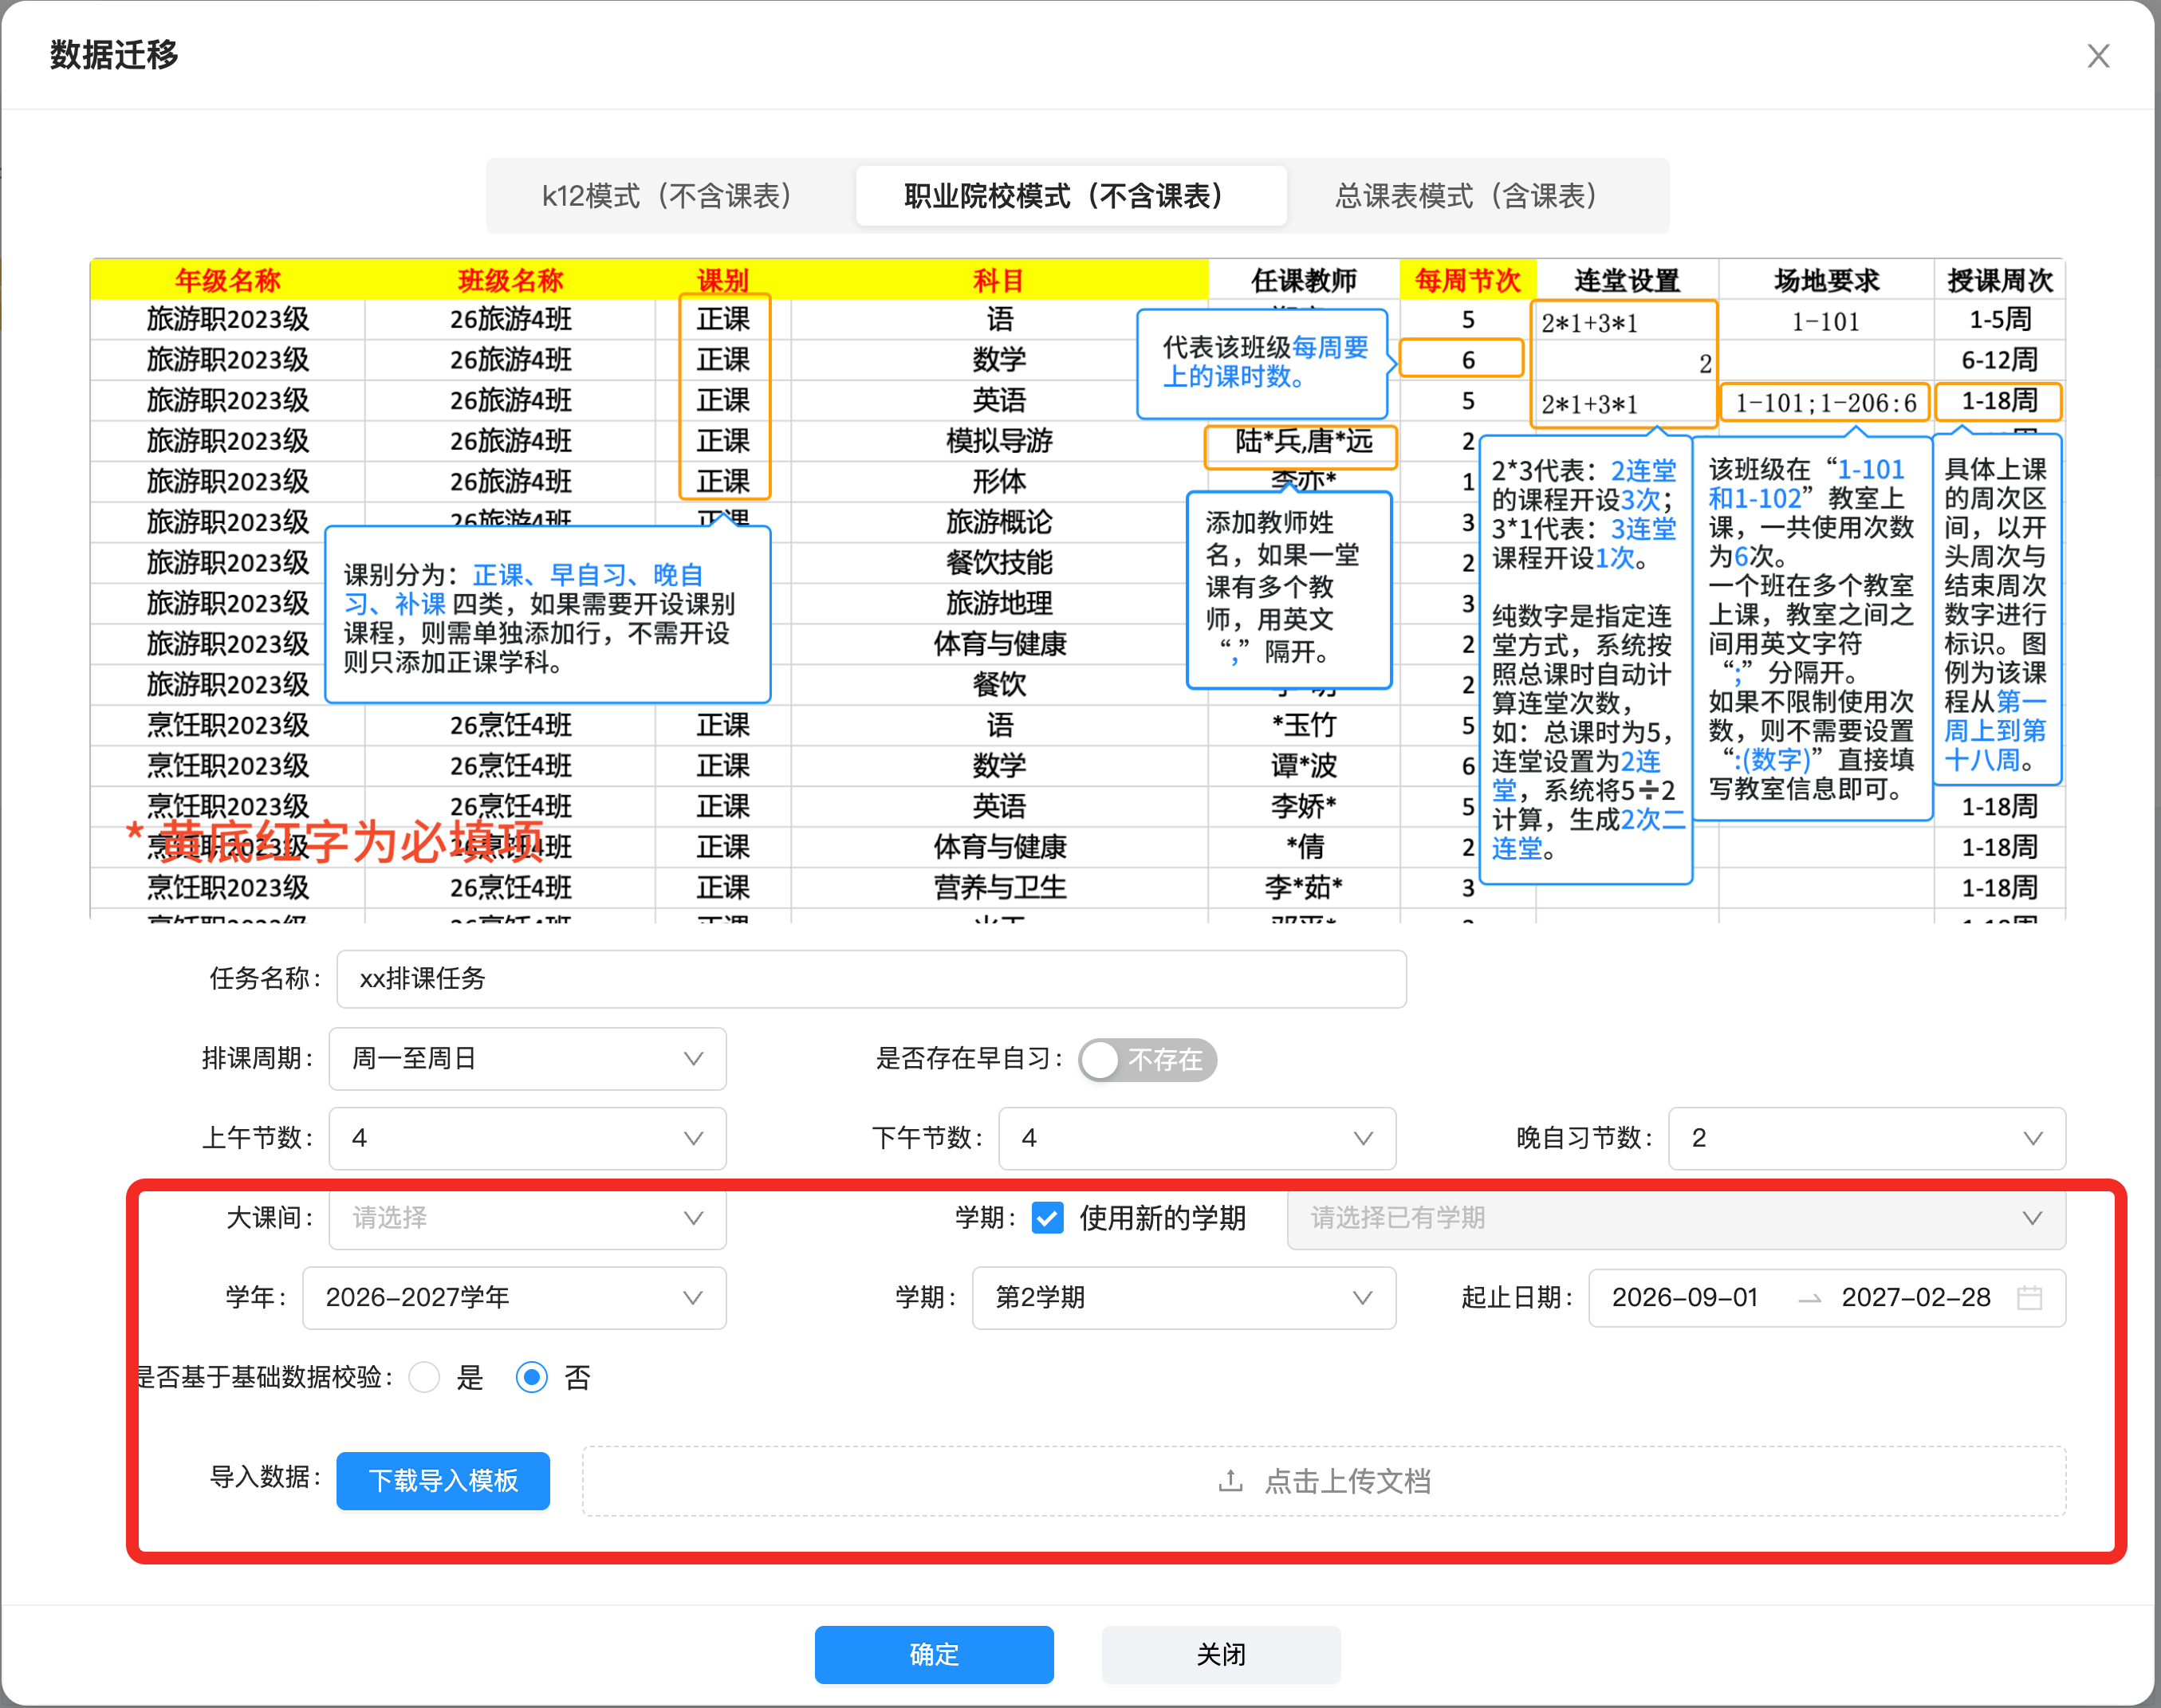Click the 关闭 button

click(1221, 1654)
